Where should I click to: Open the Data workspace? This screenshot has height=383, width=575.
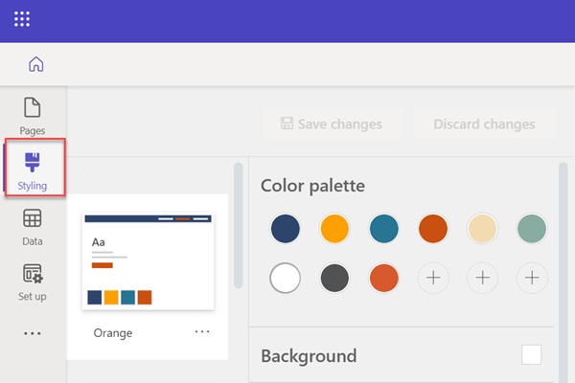click(33, 227)
